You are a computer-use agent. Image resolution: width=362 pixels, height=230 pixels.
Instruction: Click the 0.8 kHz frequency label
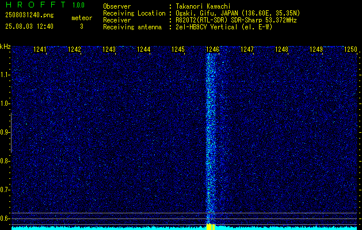[5, 161]
